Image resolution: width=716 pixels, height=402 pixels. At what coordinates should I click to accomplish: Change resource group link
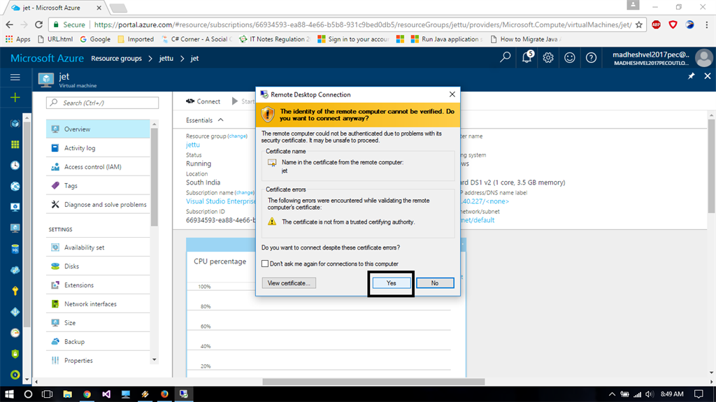(238, 136)
